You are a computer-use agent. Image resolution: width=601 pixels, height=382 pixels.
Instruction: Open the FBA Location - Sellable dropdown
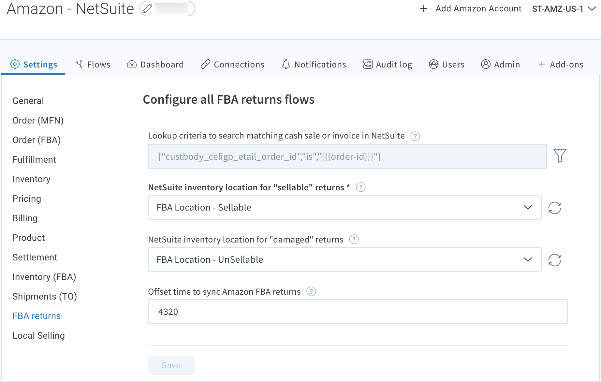tap(345, 207)
